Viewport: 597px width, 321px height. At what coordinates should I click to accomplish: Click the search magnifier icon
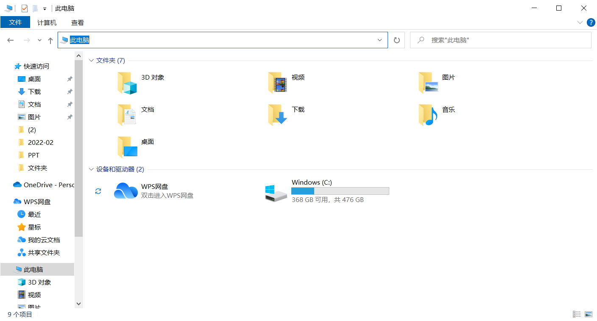pyautogui.click(x=421, y=40)
